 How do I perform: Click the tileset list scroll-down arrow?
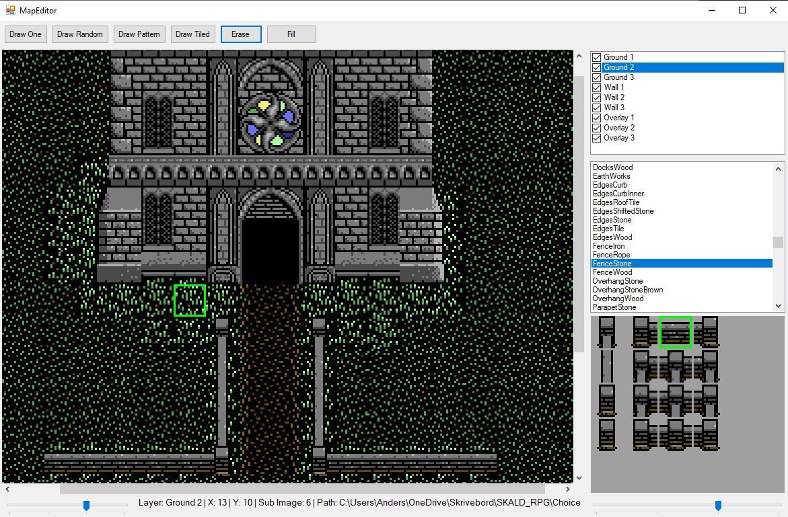[x=779, y=306]
